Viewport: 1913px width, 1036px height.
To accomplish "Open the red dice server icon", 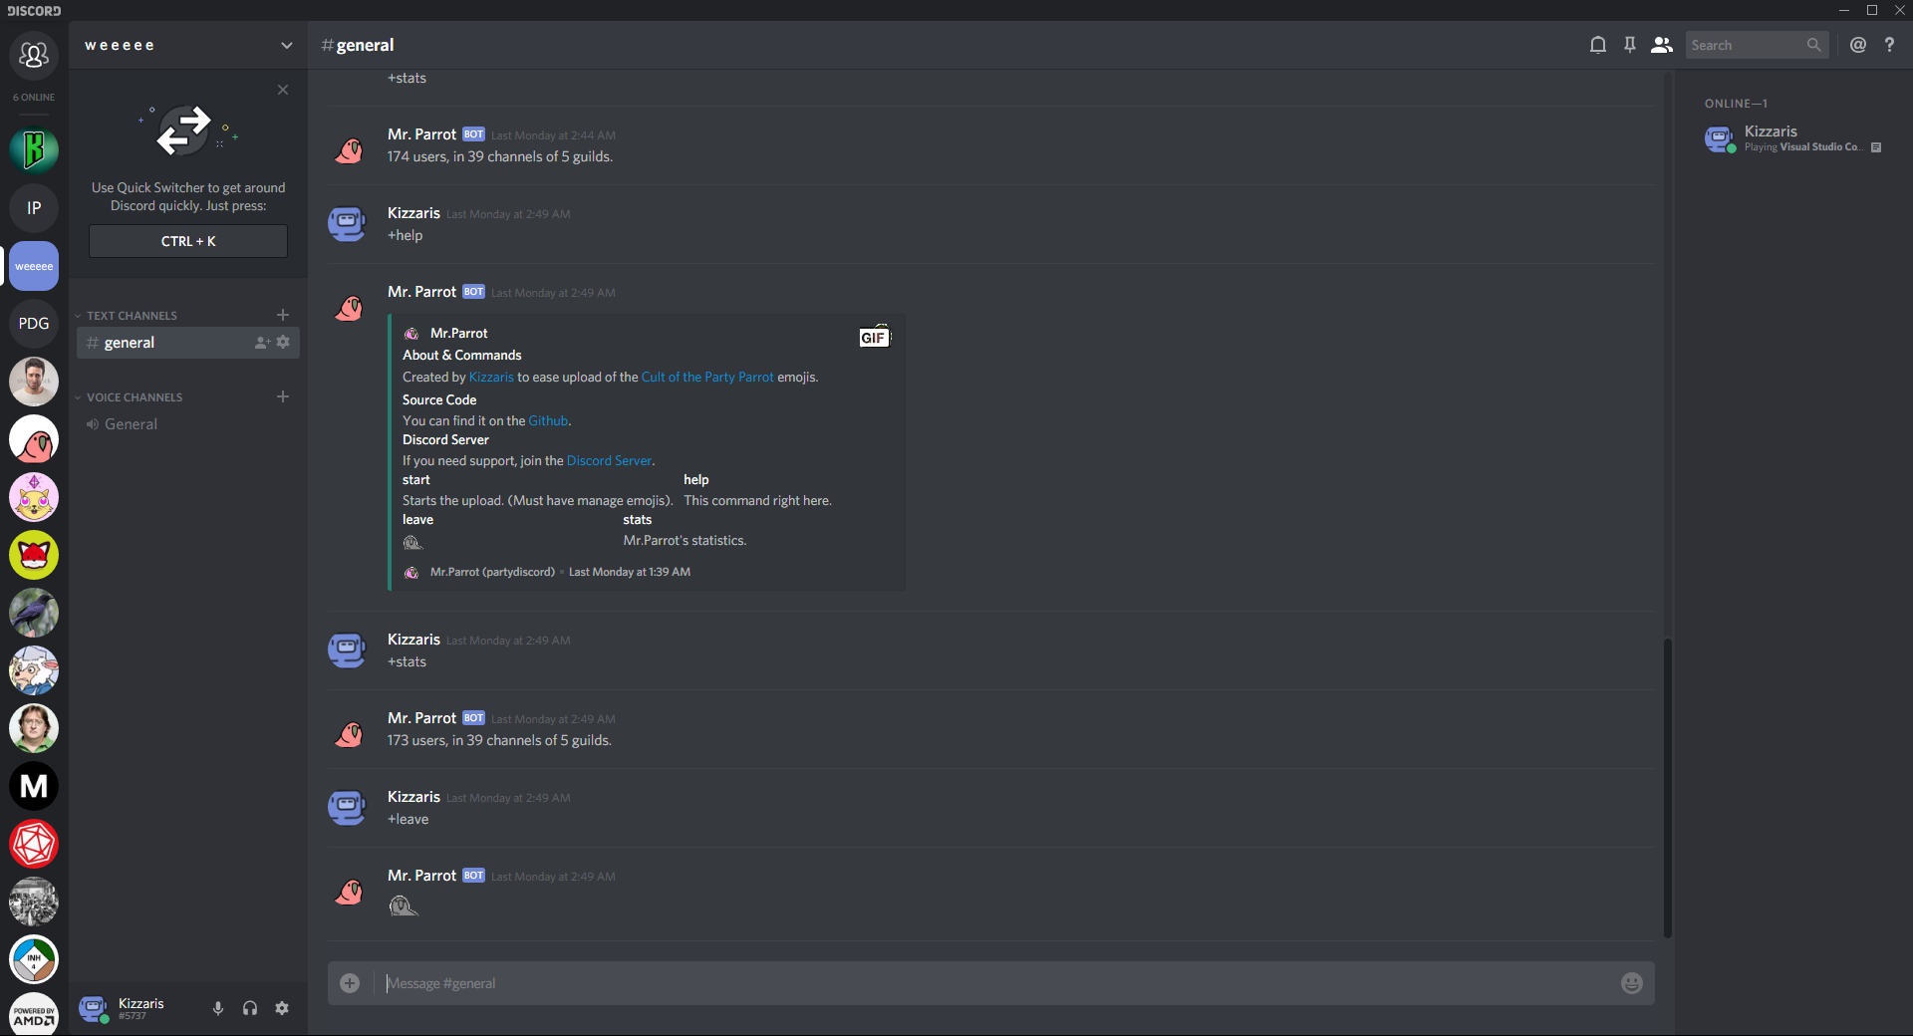I will (34, 844).
